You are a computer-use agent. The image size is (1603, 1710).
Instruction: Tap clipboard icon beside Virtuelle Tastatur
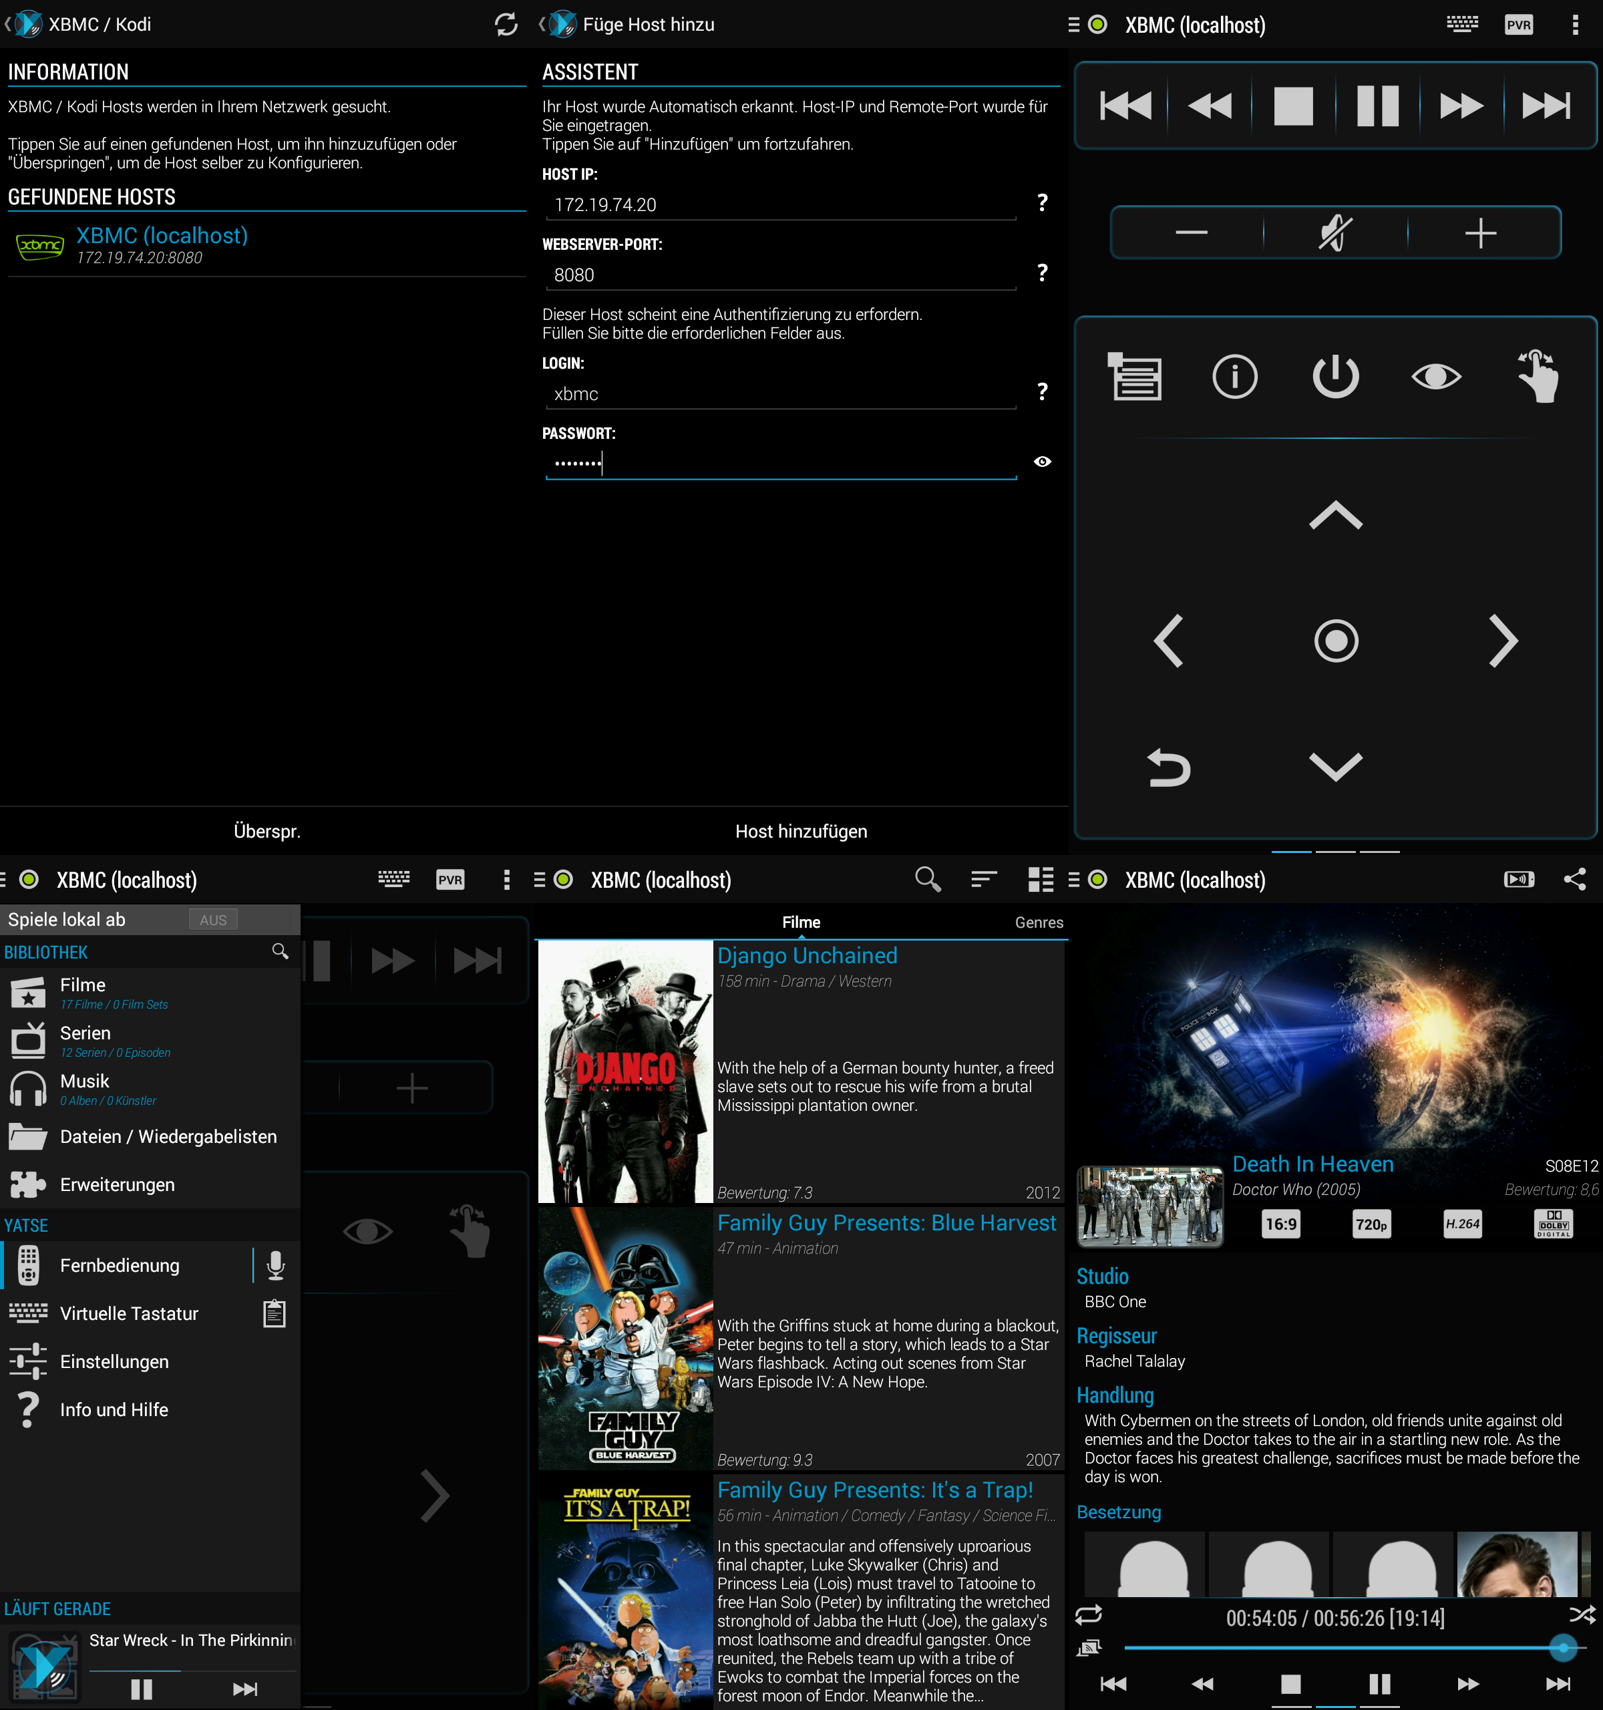[275, 1313]
